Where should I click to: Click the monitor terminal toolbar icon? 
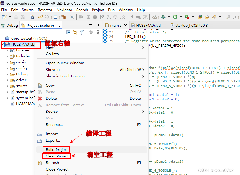coord(56,17)
